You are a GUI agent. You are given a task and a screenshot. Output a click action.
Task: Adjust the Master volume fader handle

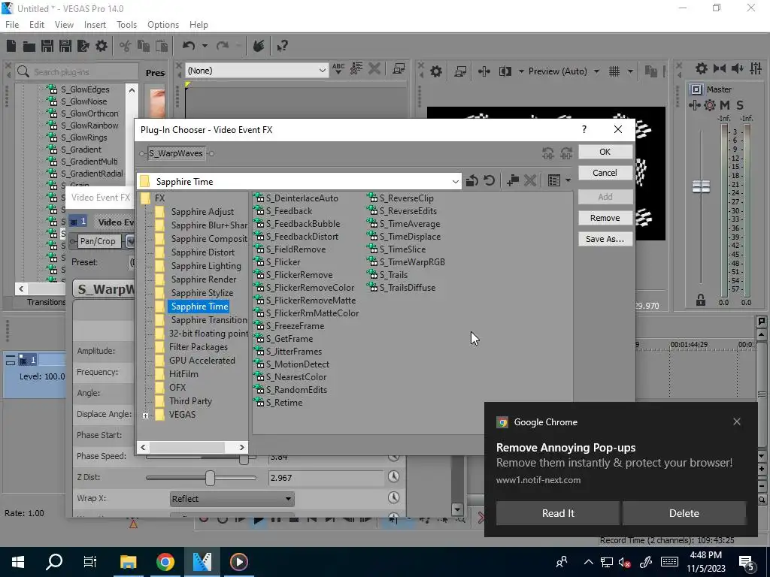[x=701, y=186]
